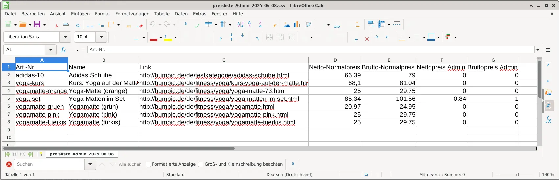Image resolution: width=559 pixels, height=180 pixels.
Task: Open the sidebar Properties deck
Action: [x=548, y=64]
